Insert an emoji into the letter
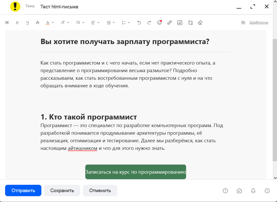Image resolution: width=277 pixels, height=202 pixels. 159,23
